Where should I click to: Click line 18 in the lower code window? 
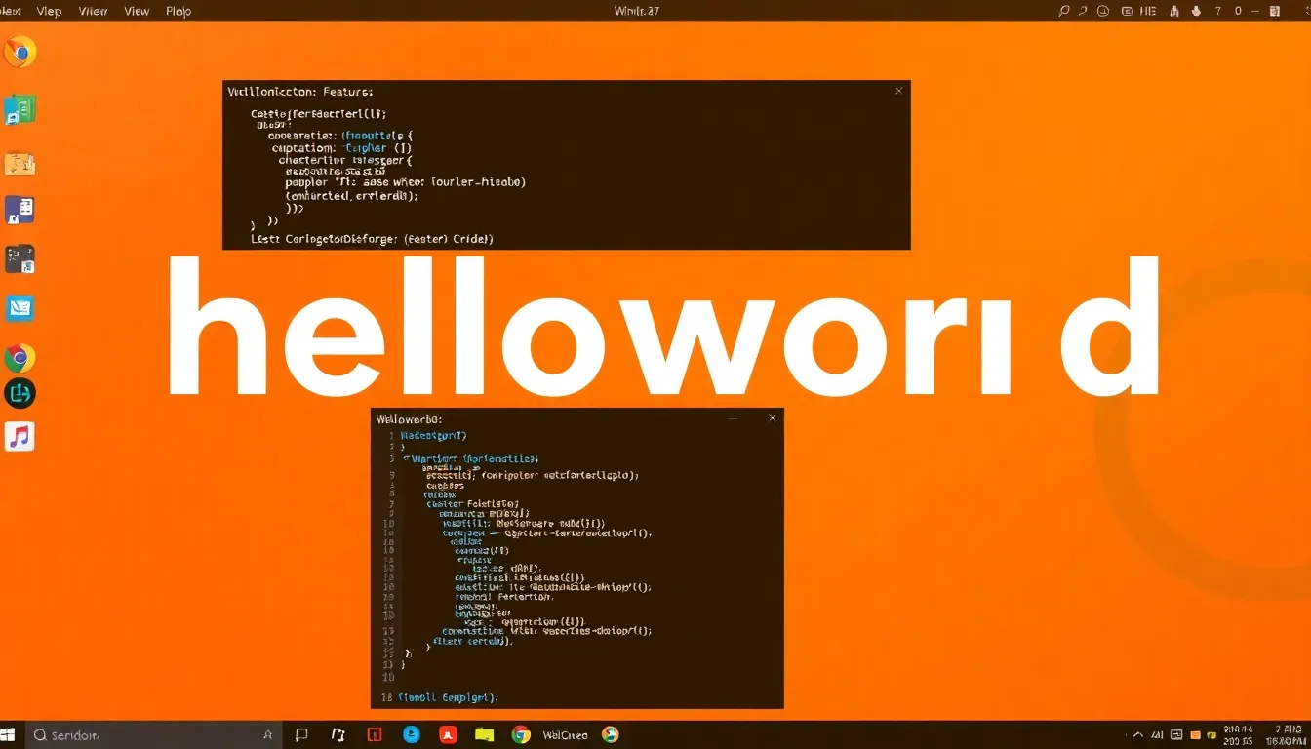tap(440, 698)
